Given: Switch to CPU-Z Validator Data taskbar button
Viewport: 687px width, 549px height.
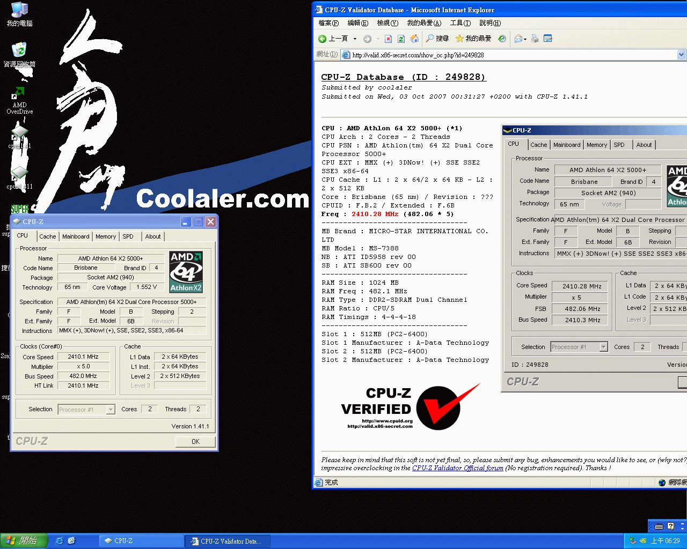Looking at the screenshot, I should coord(228,541).
